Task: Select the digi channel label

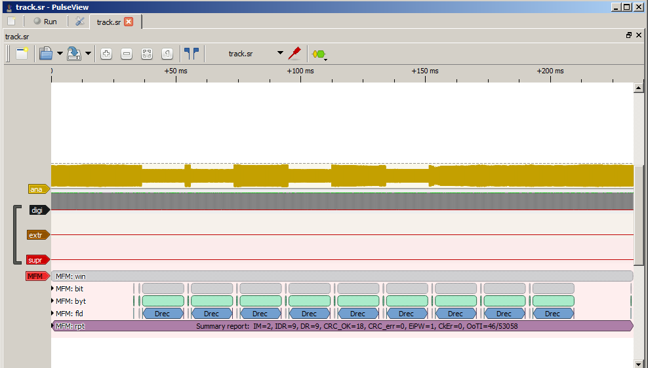Action: [x=39, y=210]
